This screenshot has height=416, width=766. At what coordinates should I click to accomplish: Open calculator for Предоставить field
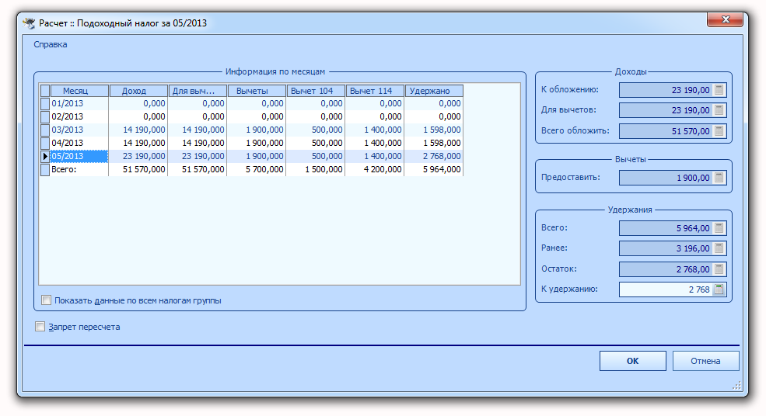click(719, 178)
